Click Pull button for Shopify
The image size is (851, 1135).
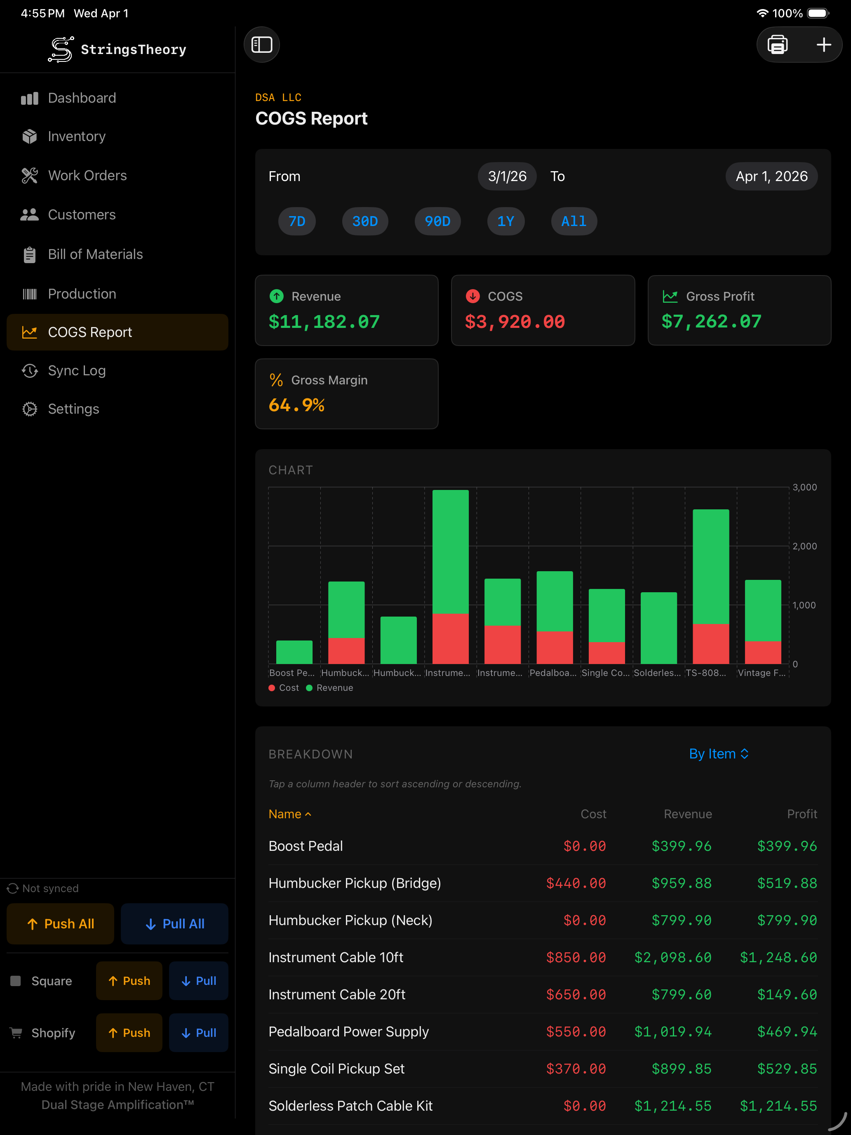tap(198, 1033)
